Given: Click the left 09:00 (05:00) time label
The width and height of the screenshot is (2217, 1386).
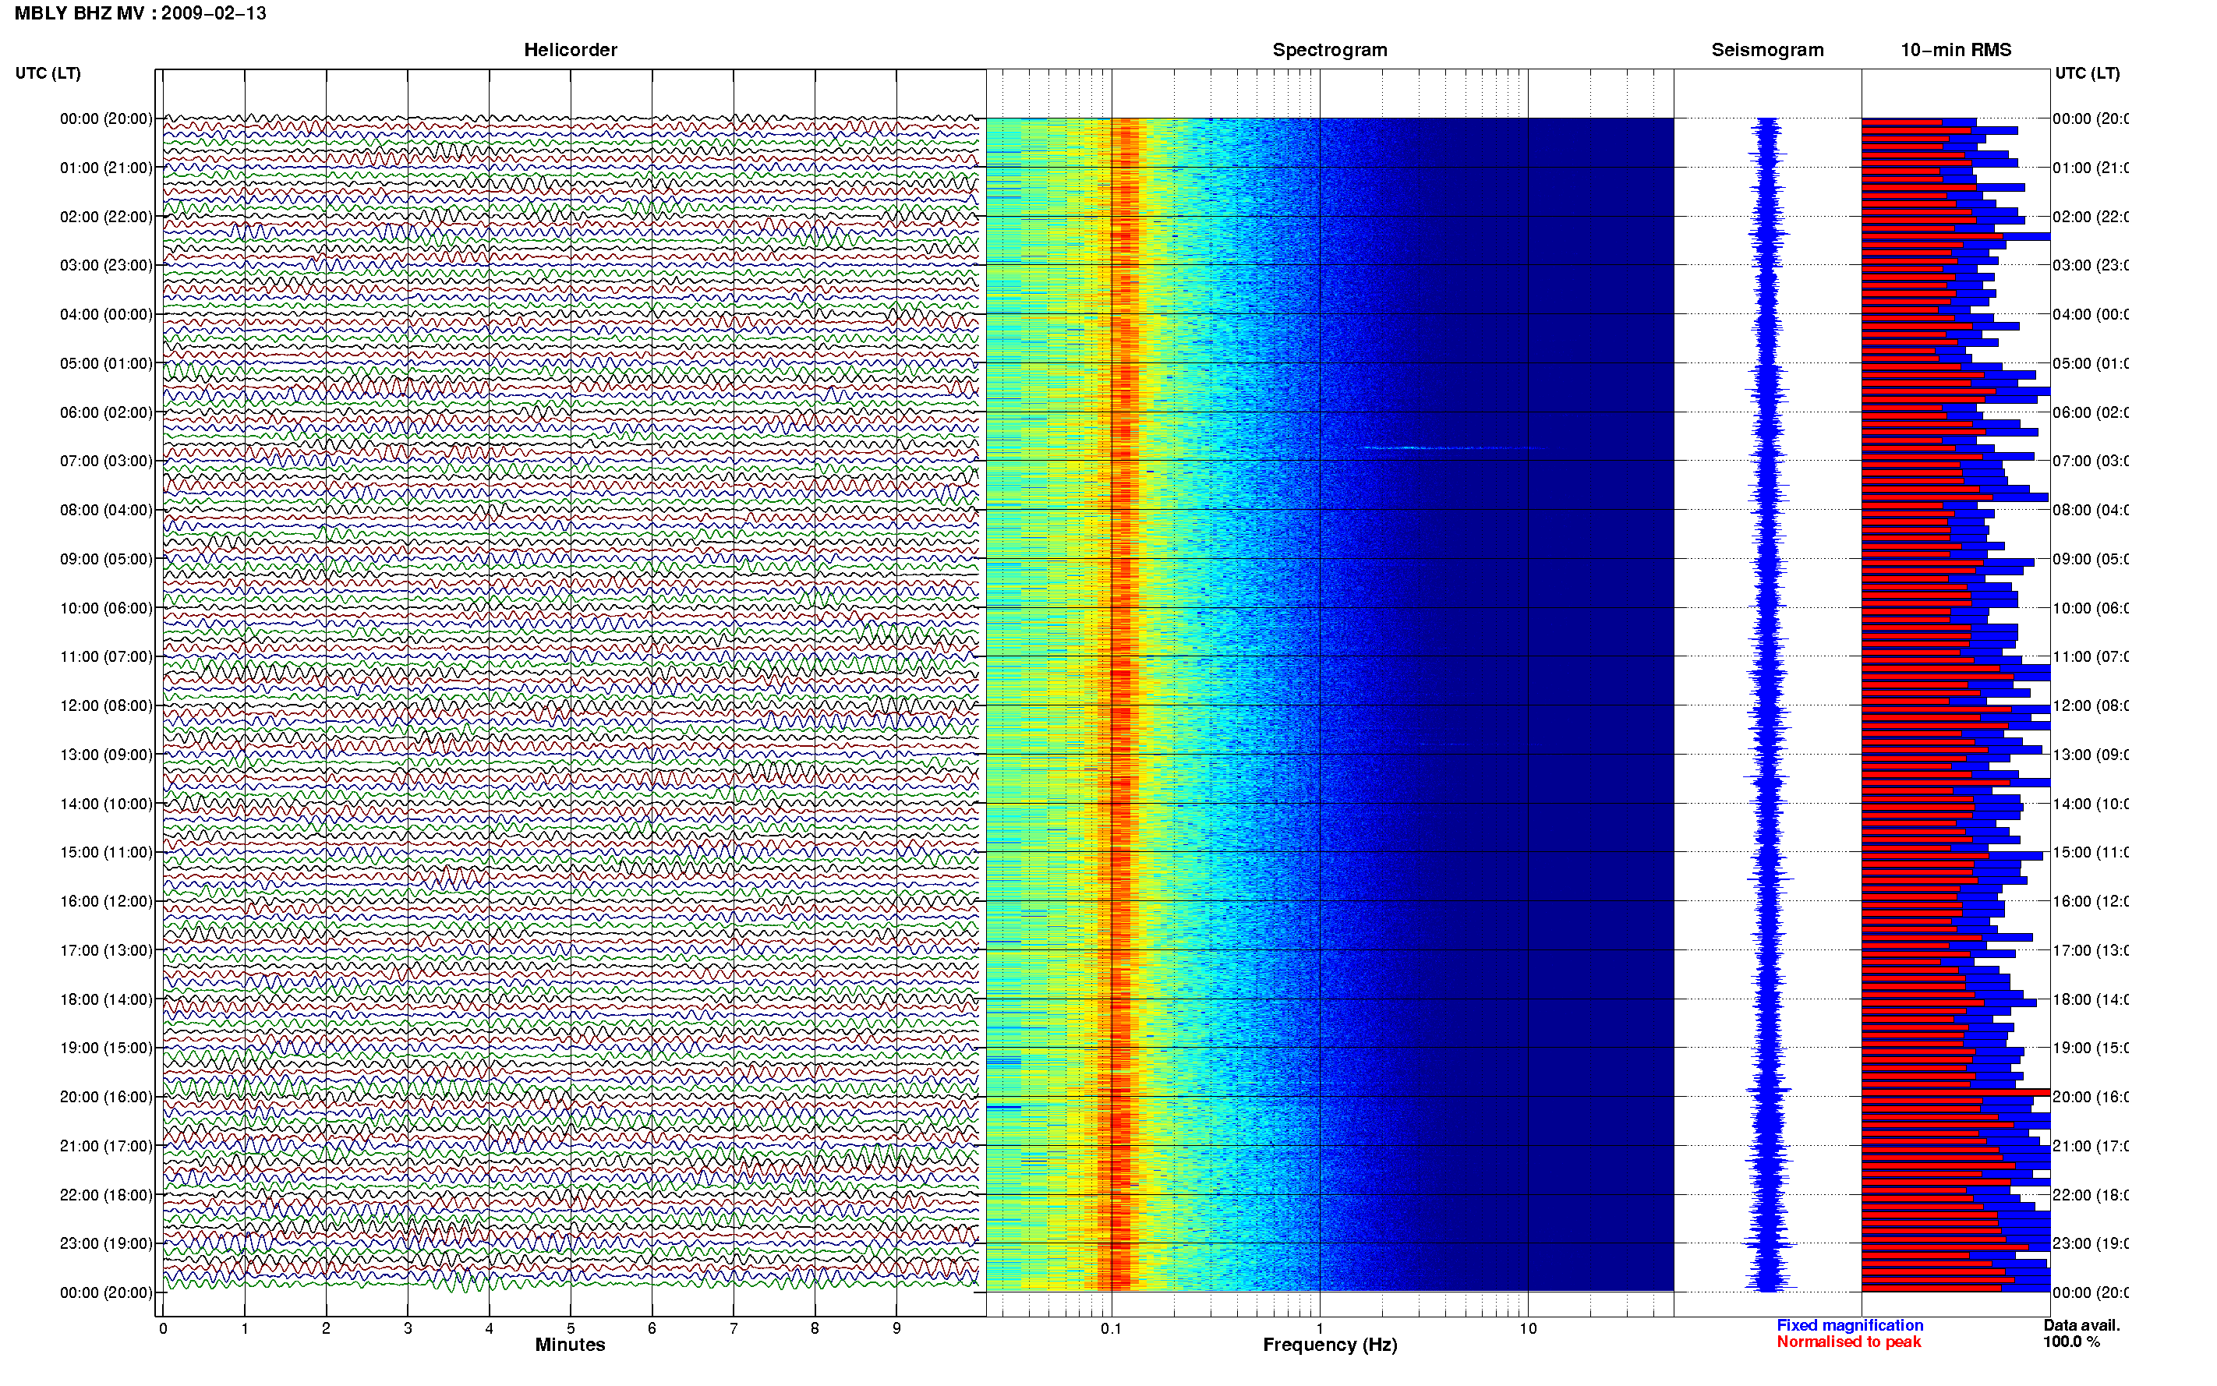Looking at the screenshot, I should click(105, 559).
